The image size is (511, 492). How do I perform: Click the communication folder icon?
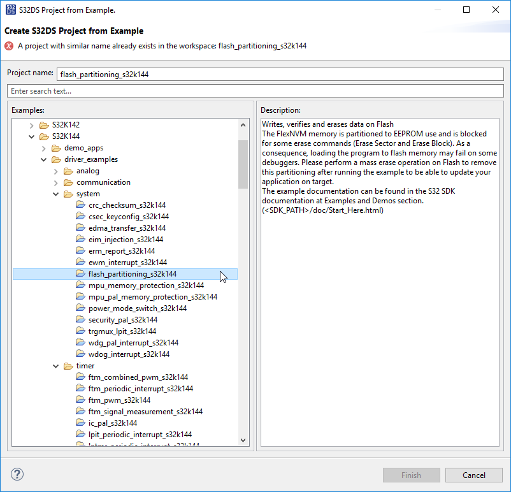pos(68,182)
